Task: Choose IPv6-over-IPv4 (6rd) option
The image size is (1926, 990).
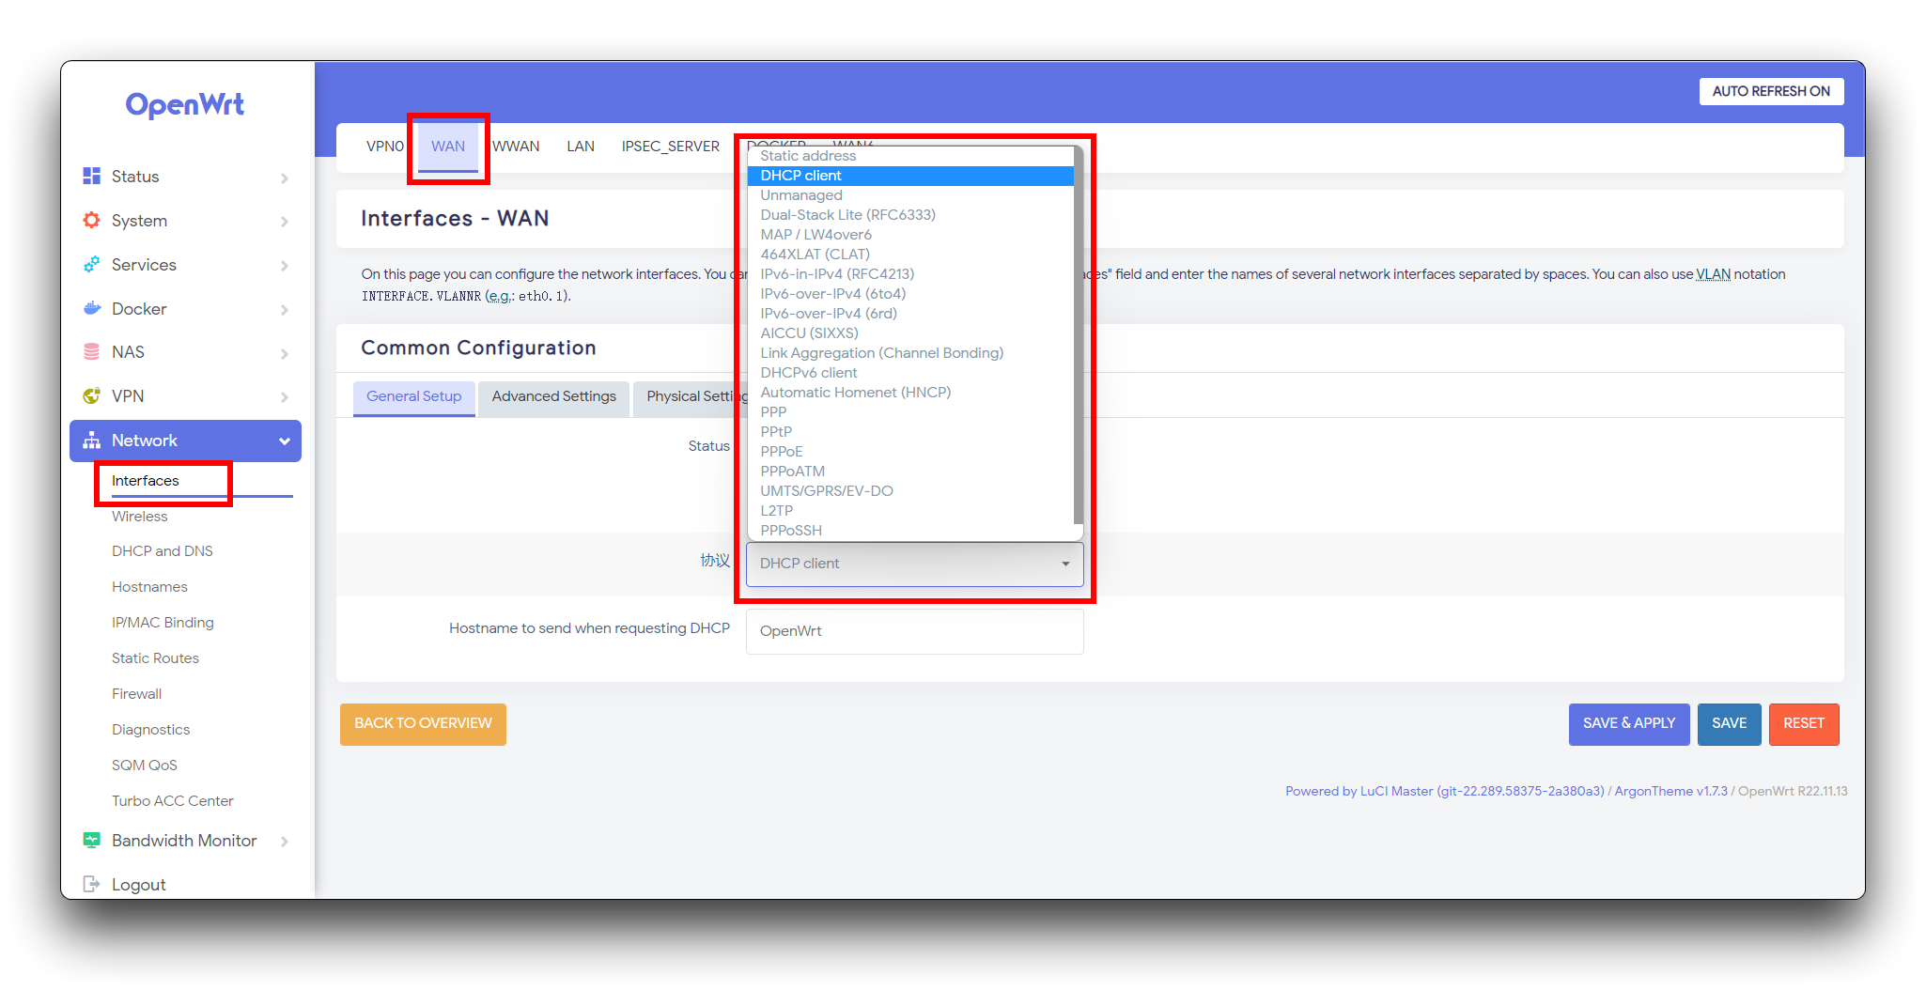Action: click(x=909, y=314)
